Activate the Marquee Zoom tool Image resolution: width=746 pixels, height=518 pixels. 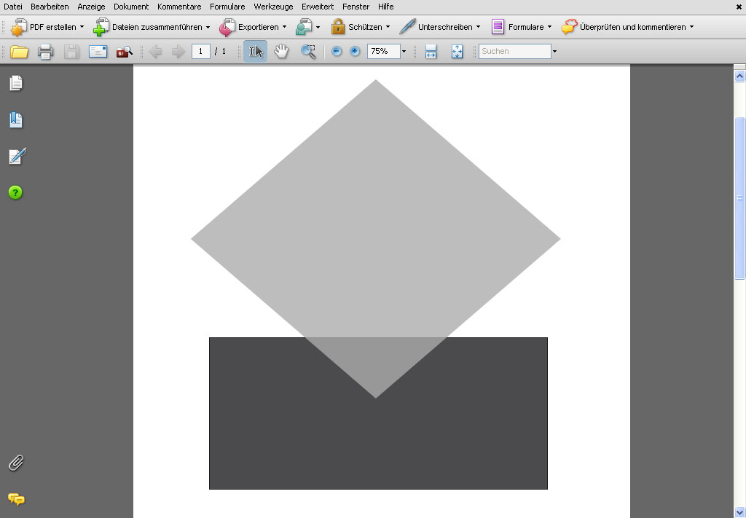tap(307, 51)
